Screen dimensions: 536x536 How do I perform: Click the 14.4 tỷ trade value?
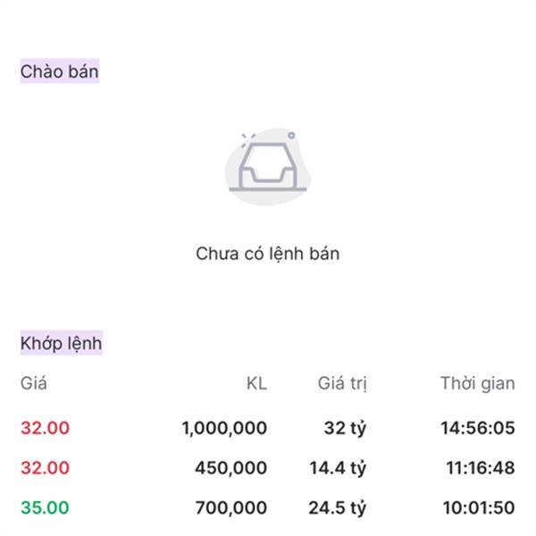[x=338, y=468]
